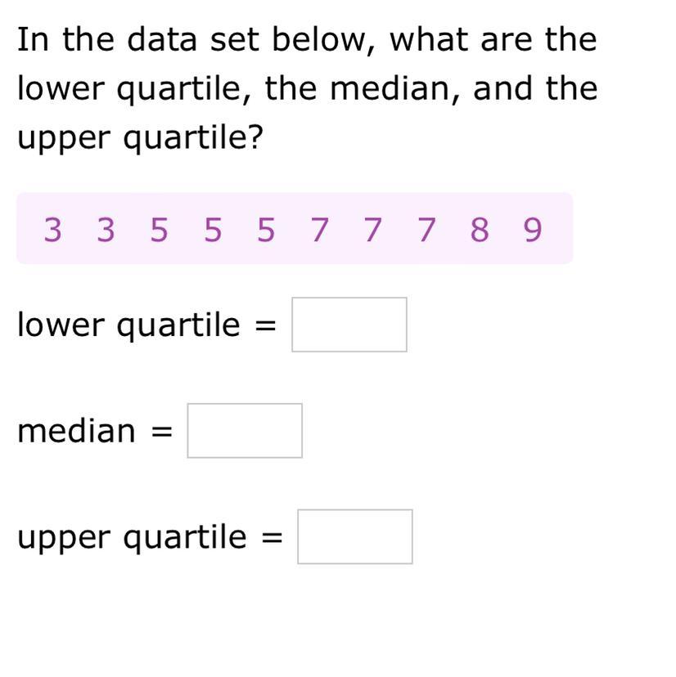
Task: Click the equals sign after 'upper quartile'
Action: [x=272, y=538]
